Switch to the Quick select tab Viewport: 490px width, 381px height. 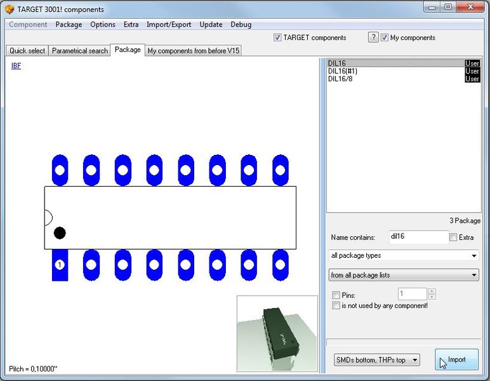[x=27, y=51]
